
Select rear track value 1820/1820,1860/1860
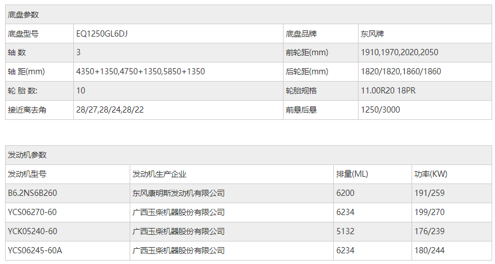click(x=401, y=71)
